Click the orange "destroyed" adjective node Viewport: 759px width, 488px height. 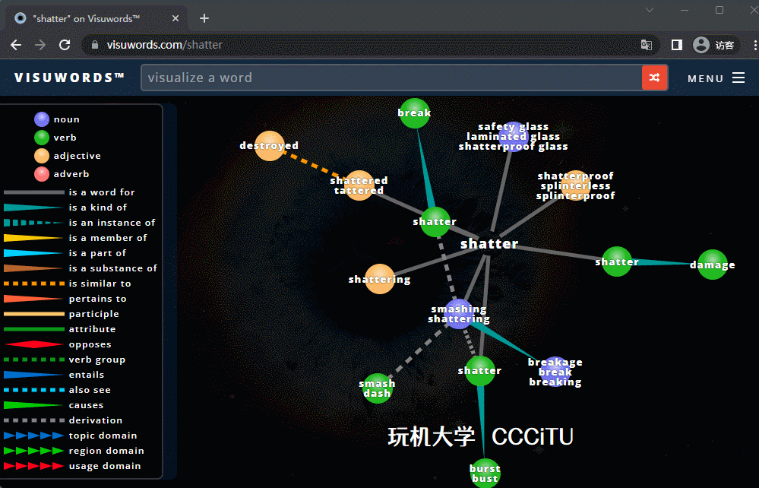coord(269,145)
